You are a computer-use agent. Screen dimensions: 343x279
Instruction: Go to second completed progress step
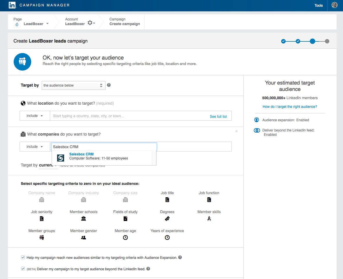click(x=298, y=41)
